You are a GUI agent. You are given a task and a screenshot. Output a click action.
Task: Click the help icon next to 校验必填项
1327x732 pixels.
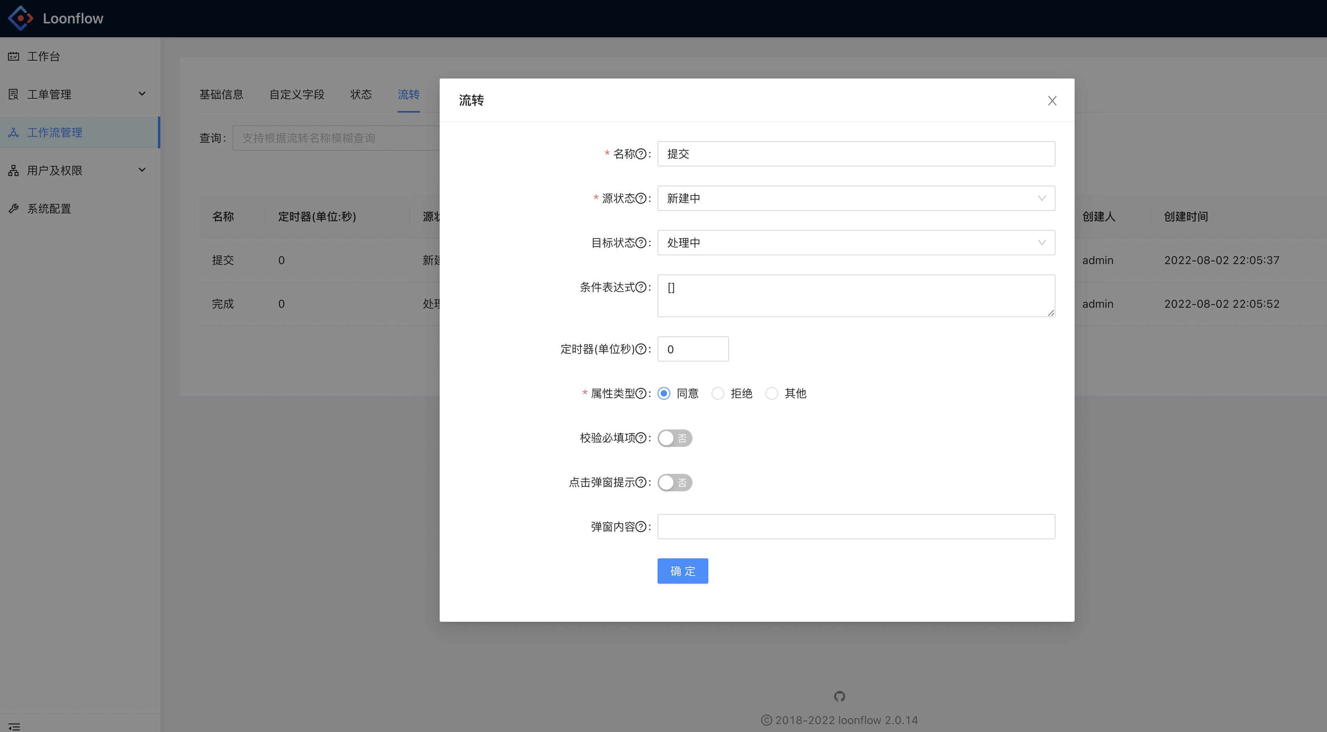pyautogui.click(x=641, y=437)
